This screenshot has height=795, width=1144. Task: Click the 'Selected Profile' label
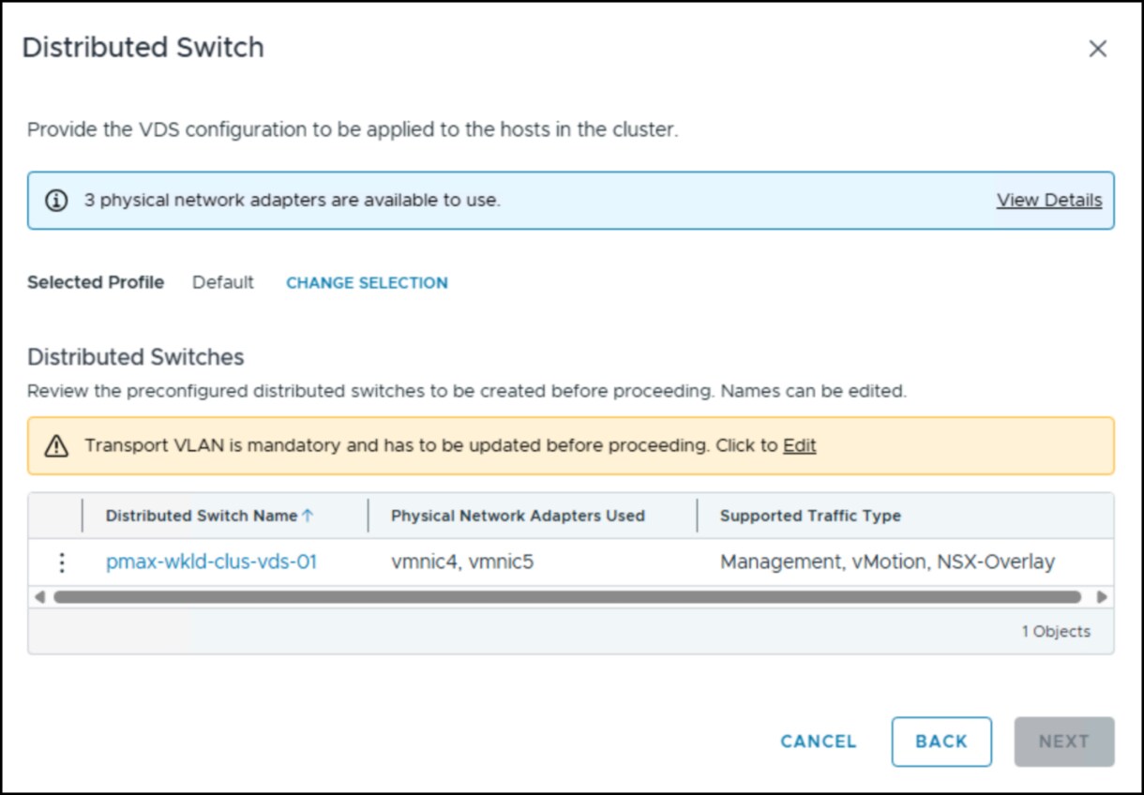[x=96, y=282]
